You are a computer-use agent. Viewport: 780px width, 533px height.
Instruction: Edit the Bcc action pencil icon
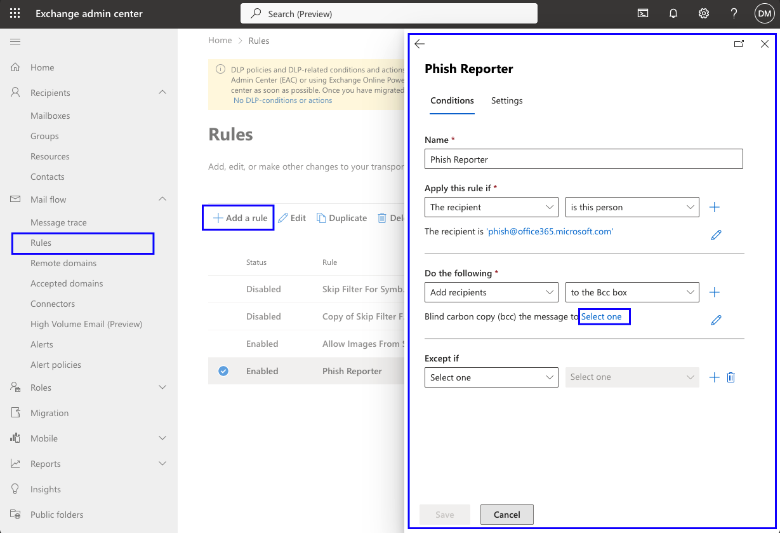click(x=716, y=320)
